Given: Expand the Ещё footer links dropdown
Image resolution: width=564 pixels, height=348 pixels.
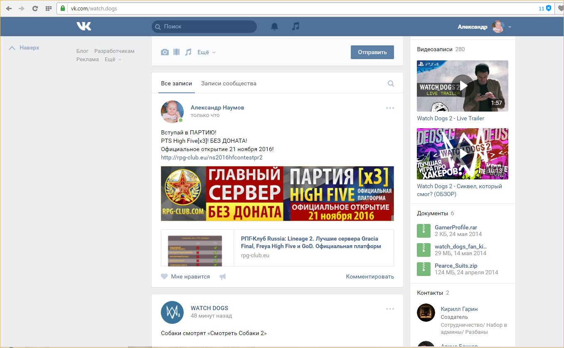Looking at the screenshot, I should 113,60.
